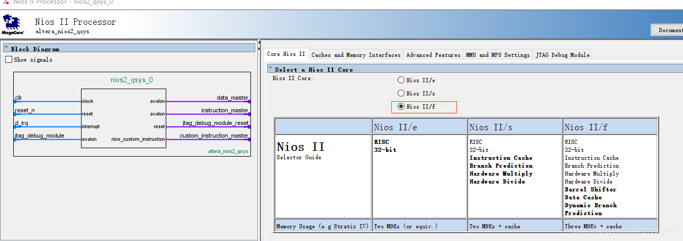683x241 pixels.
Task: Switch to the Core Nios II tab
Action: 286,54
